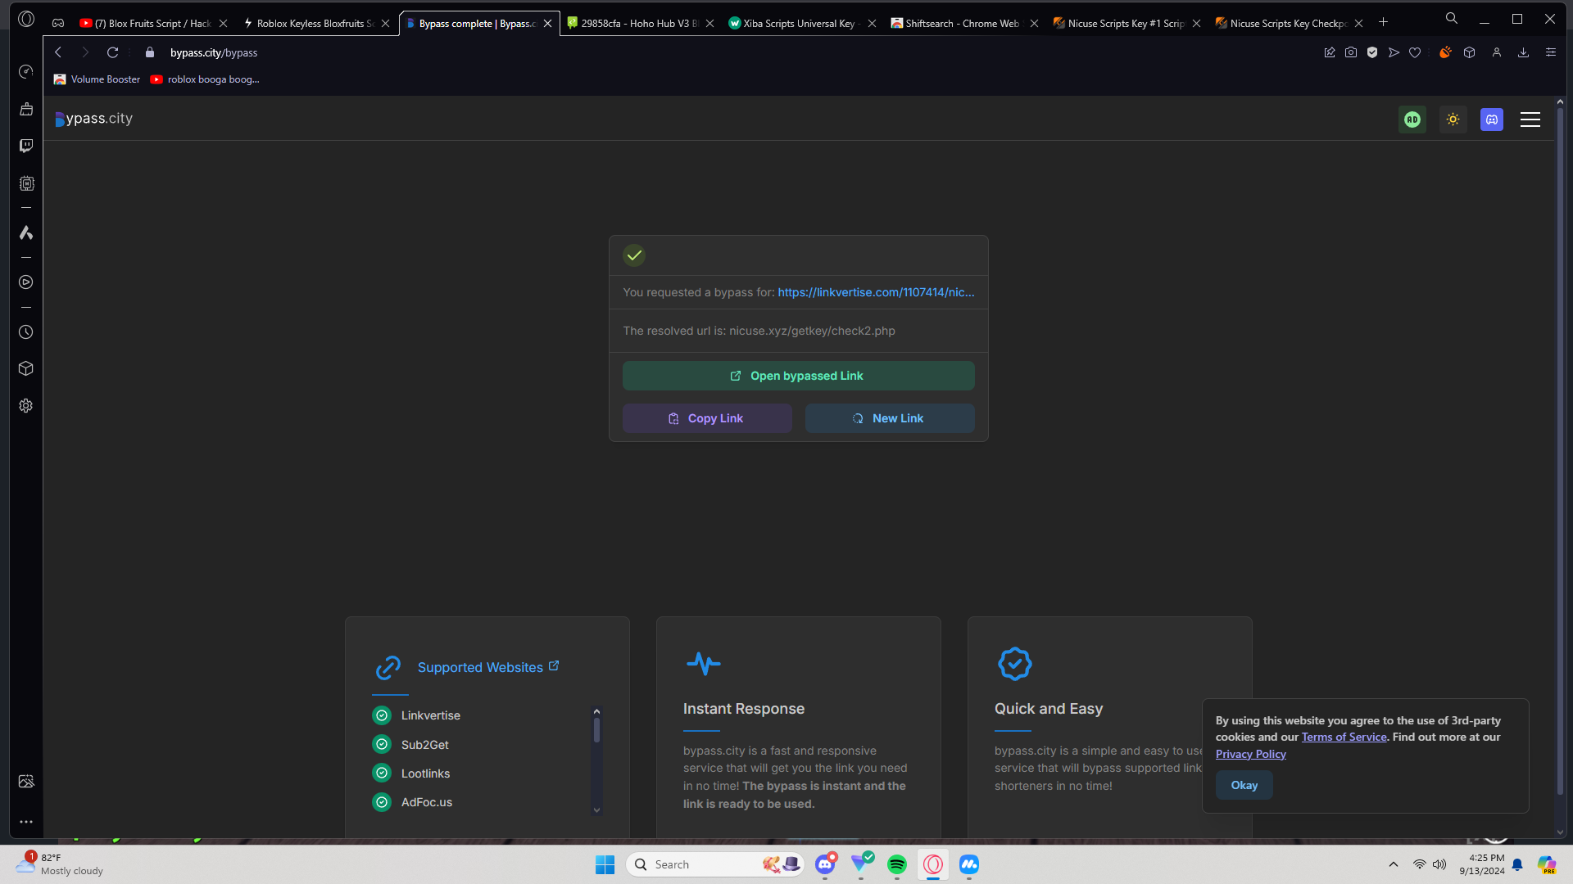
Task: Click the page vertical scrollbar
Action: [x=1560, y=450]
